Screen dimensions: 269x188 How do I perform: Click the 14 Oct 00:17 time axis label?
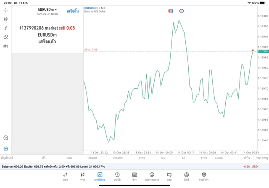[186, 152]
